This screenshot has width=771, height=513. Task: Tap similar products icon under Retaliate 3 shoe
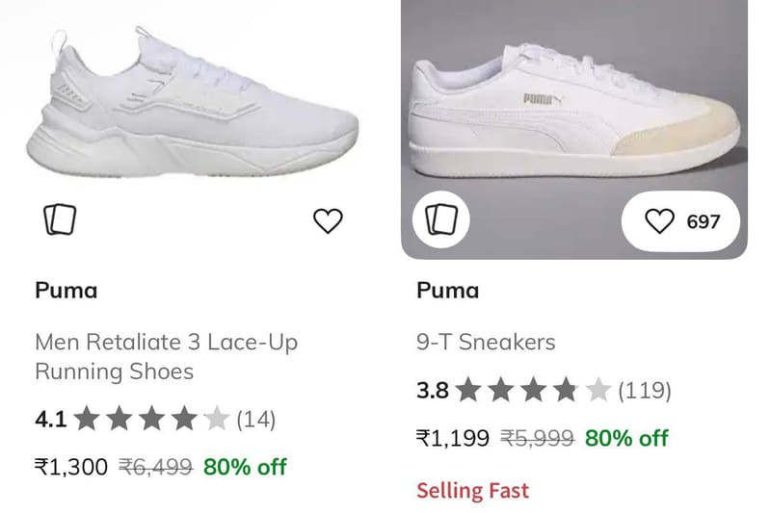(60, 219)
